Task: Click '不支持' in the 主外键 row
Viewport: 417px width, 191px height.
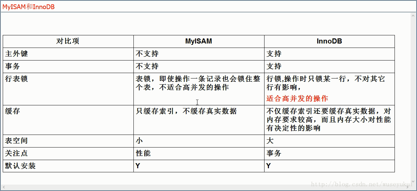Action: click(147, 54)
